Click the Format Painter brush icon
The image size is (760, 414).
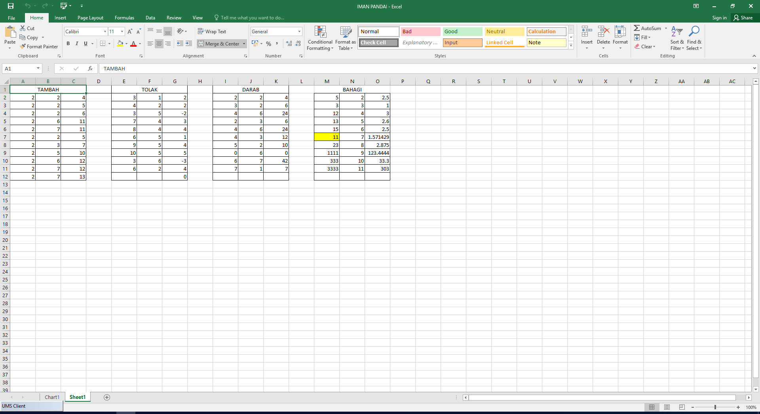pos(23,46)
